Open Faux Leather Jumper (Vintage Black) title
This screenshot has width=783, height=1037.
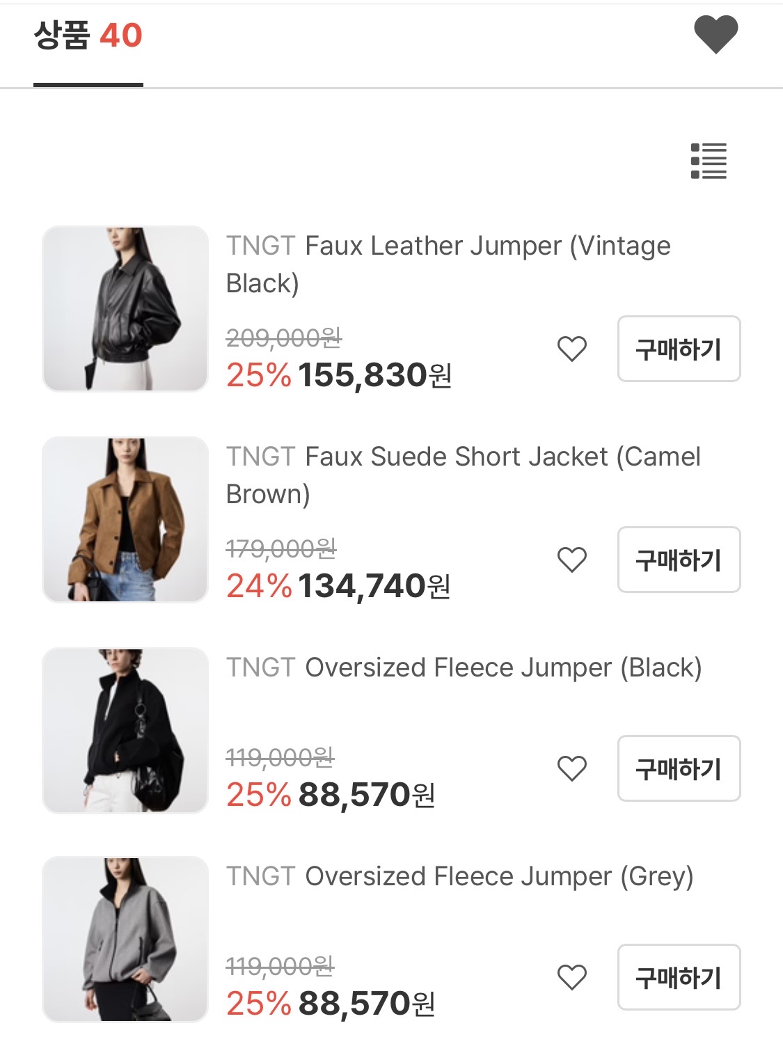click(x=448, y=264)
